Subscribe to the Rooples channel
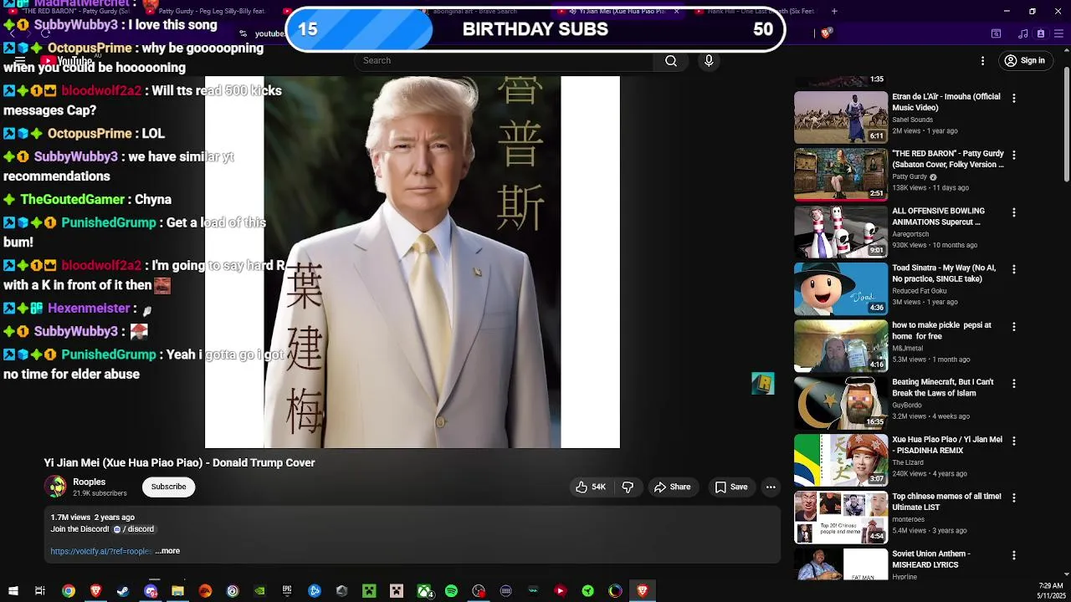This screenshot has width=1071, height=602. [168, 487]
